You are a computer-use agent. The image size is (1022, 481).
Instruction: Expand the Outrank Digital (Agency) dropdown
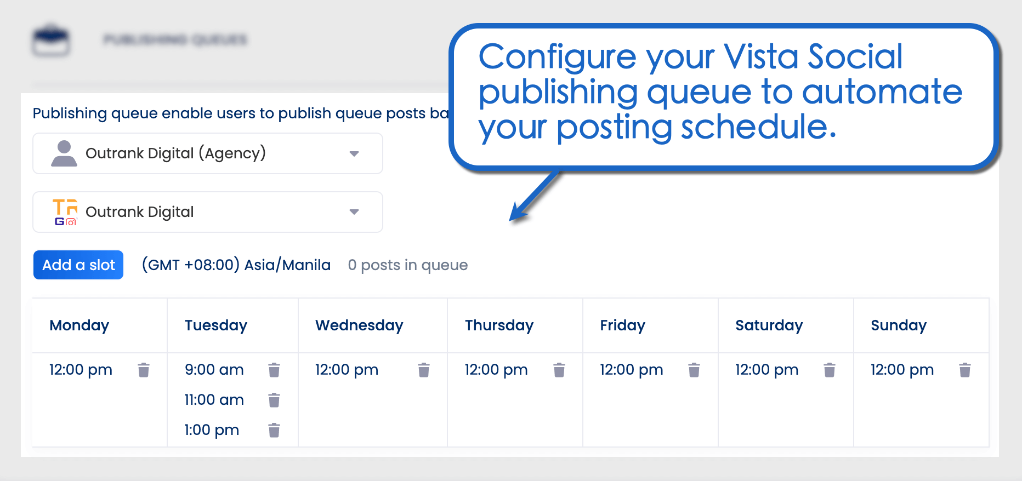(208, 153)
